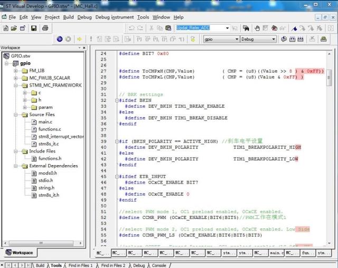The height and width of the screenshot is (268, 338).
Task: Collapse the Source Files folder
Action: coord(15,114)
